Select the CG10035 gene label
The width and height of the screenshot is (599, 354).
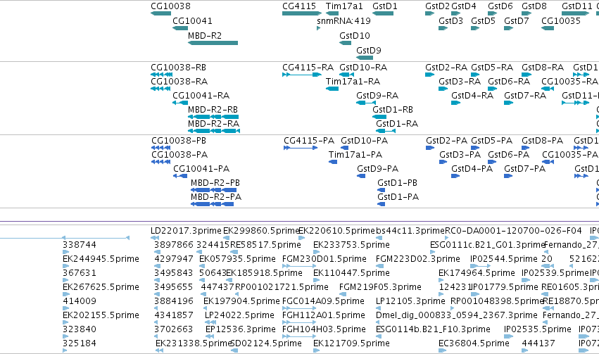[561, 21]
